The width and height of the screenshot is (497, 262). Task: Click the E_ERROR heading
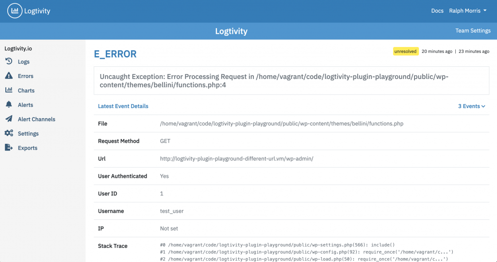116,54
